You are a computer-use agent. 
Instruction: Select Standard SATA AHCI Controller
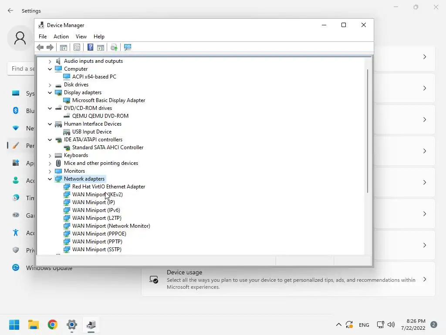108,147
